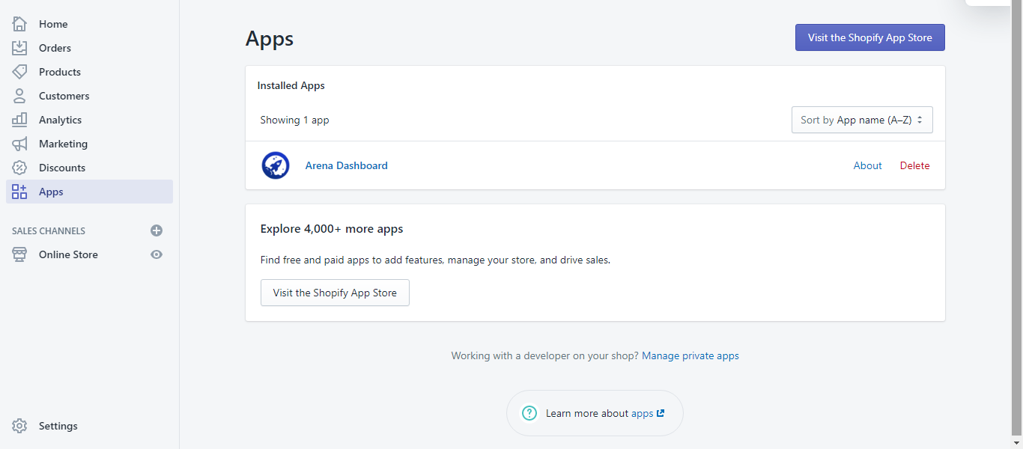The height and width of the screenshot is (449, 1023).
Task: Click the SALES CHANNELS heading
Action: coord(49,230)
